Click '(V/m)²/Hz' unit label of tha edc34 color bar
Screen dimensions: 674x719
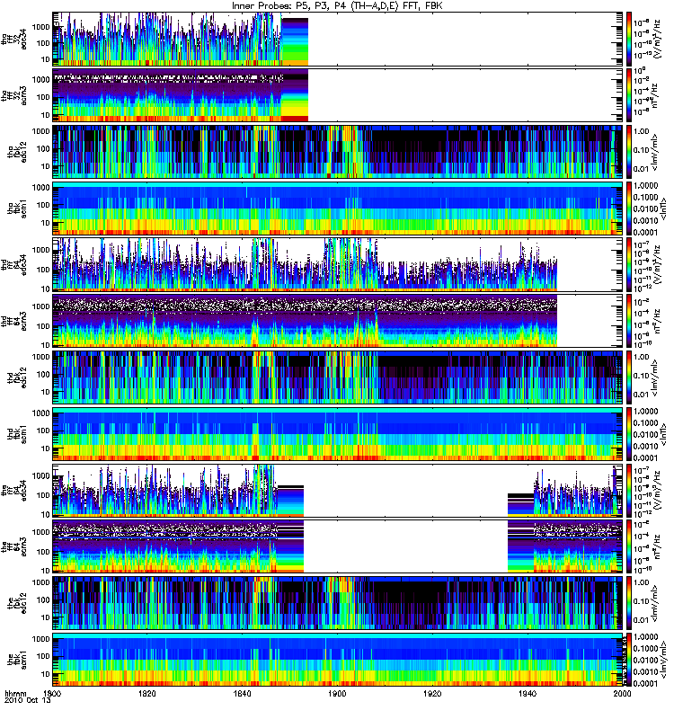657,39
